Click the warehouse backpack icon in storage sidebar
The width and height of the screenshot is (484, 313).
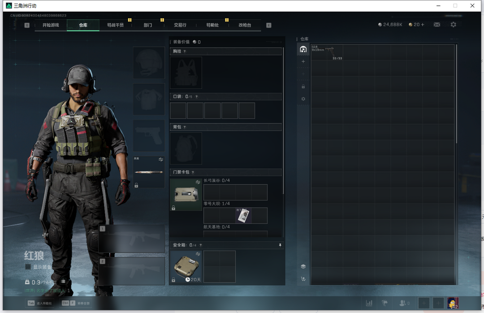tap(303, 49)
